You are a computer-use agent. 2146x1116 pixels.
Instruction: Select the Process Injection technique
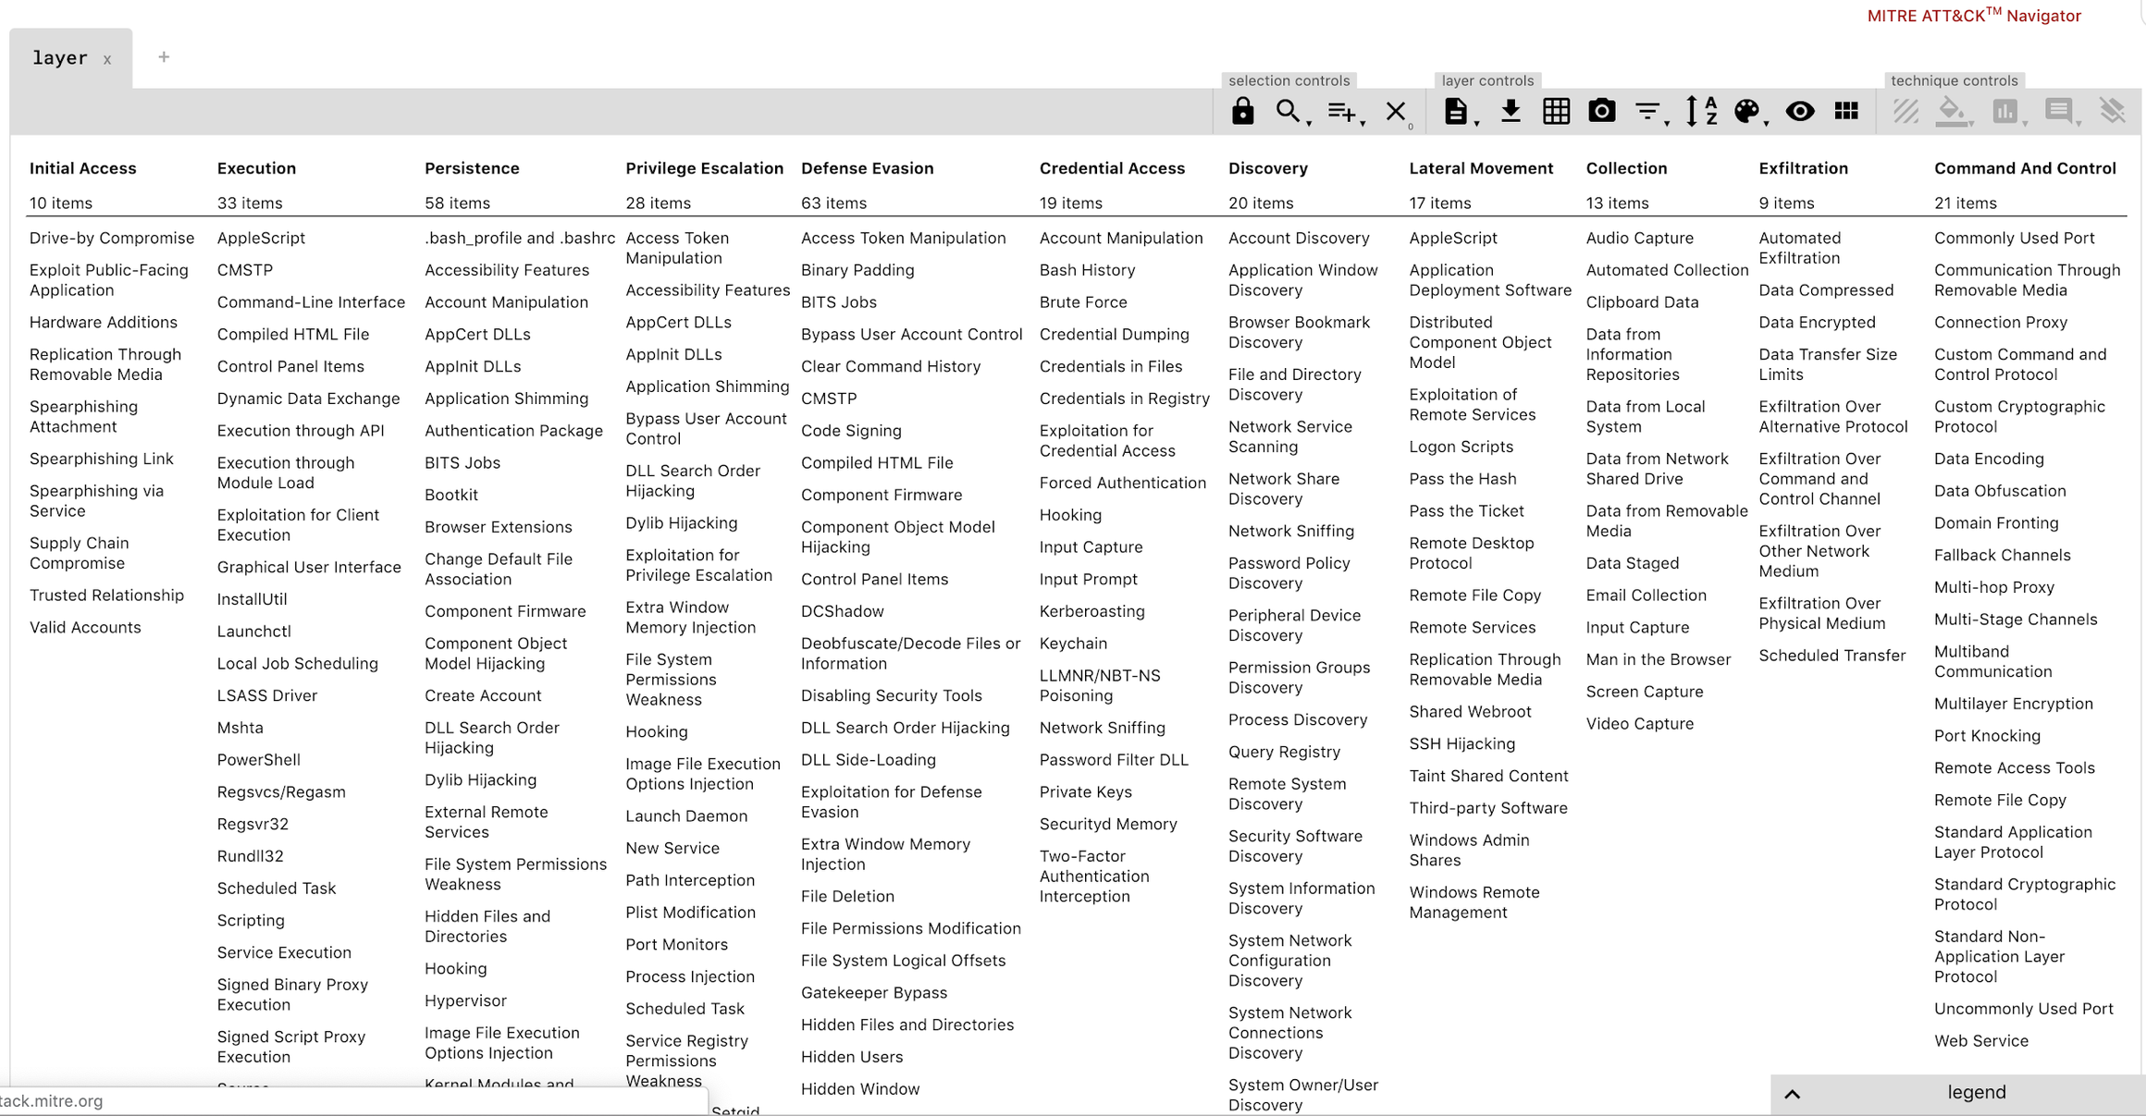click(x=689, y=976)
